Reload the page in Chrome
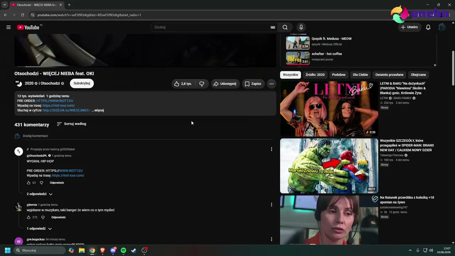This screenshot has height=256, width=455. tap(22, 15)
